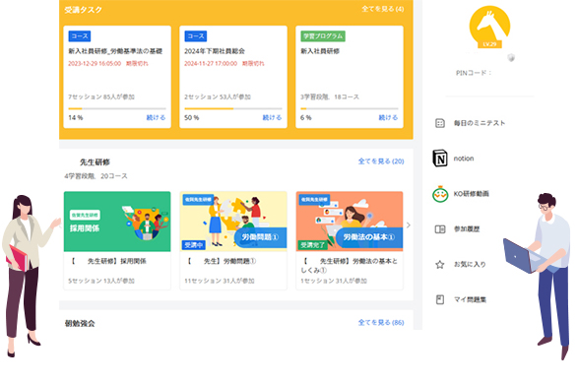Click 全てを見る (86) for 朝勉強会

click(x=381, y=322)
